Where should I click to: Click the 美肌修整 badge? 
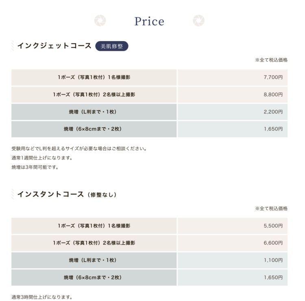(112, 46)
